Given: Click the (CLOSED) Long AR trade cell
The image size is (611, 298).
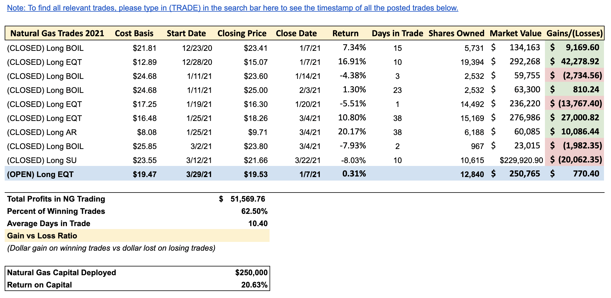Looking at the screenshot, I should coord(42,132).
